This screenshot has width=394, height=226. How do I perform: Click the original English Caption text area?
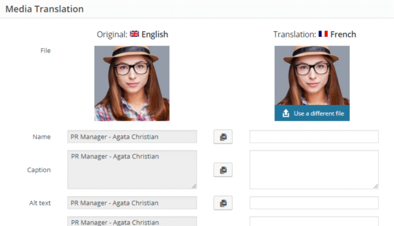(x=132, y=170)
